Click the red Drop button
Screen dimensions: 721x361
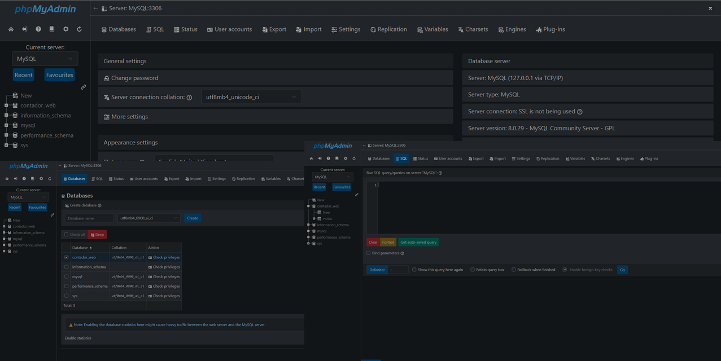pos(97,235)
